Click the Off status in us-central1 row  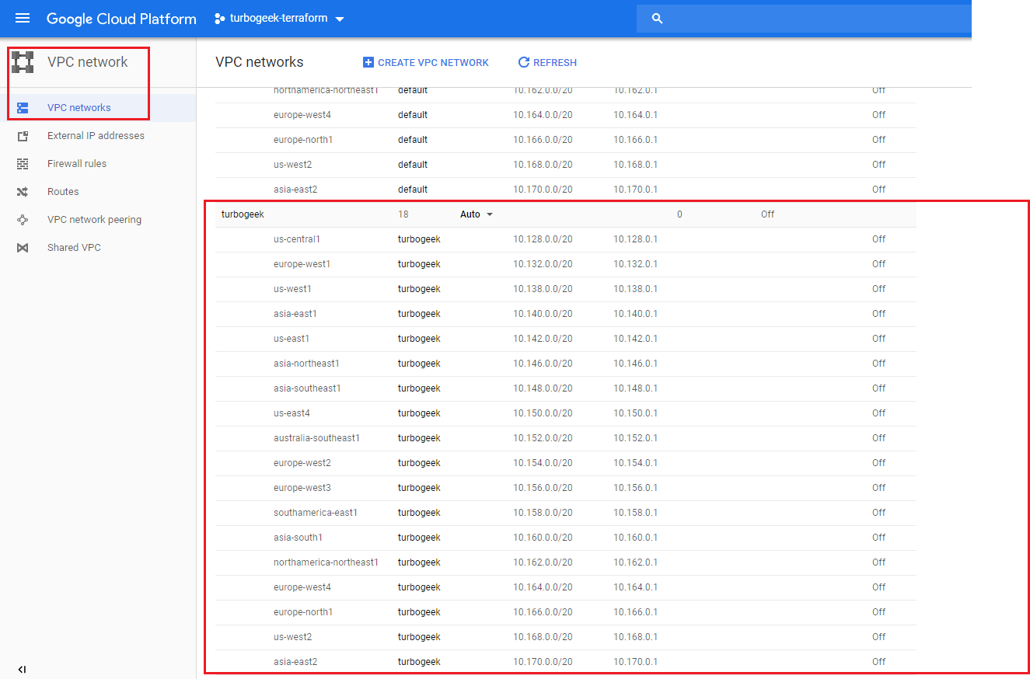pos(878,239)
